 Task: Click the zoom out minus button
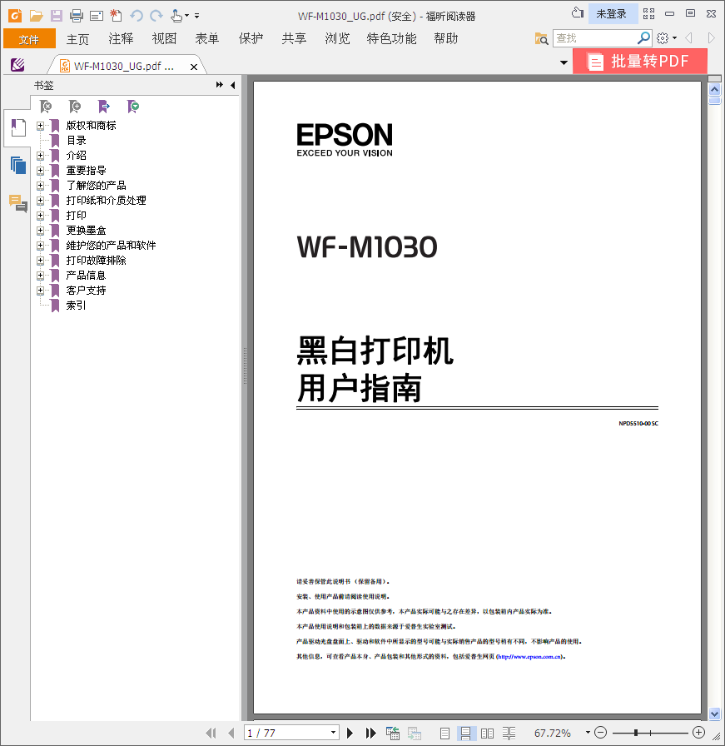[601, 733]
